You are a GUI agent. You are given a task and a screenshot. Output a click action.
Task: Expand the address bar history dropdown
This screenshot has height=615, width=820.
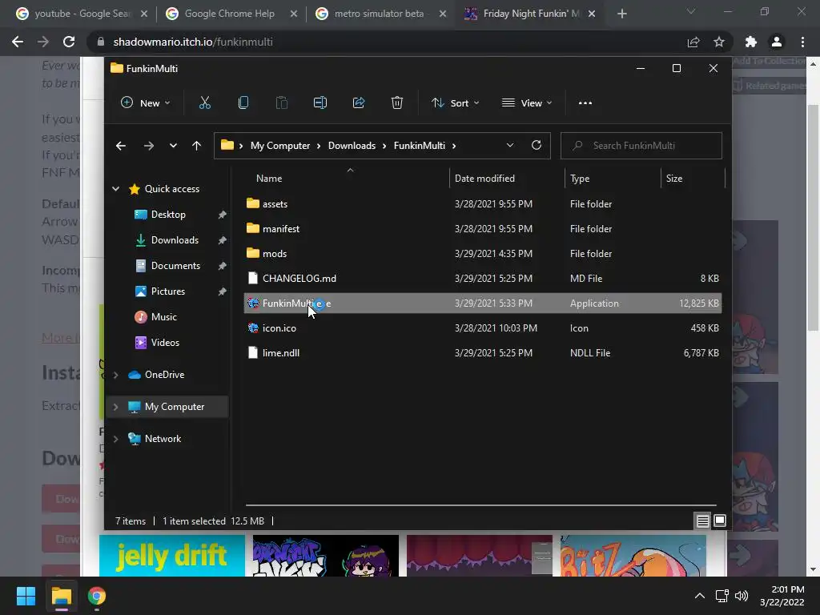(510, 146)
